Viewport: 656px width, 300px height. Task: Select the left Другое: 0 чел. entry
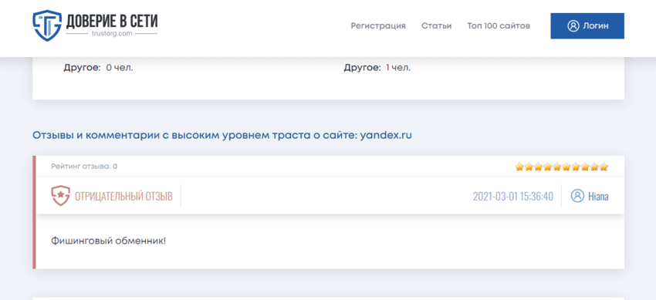(98, 68)
